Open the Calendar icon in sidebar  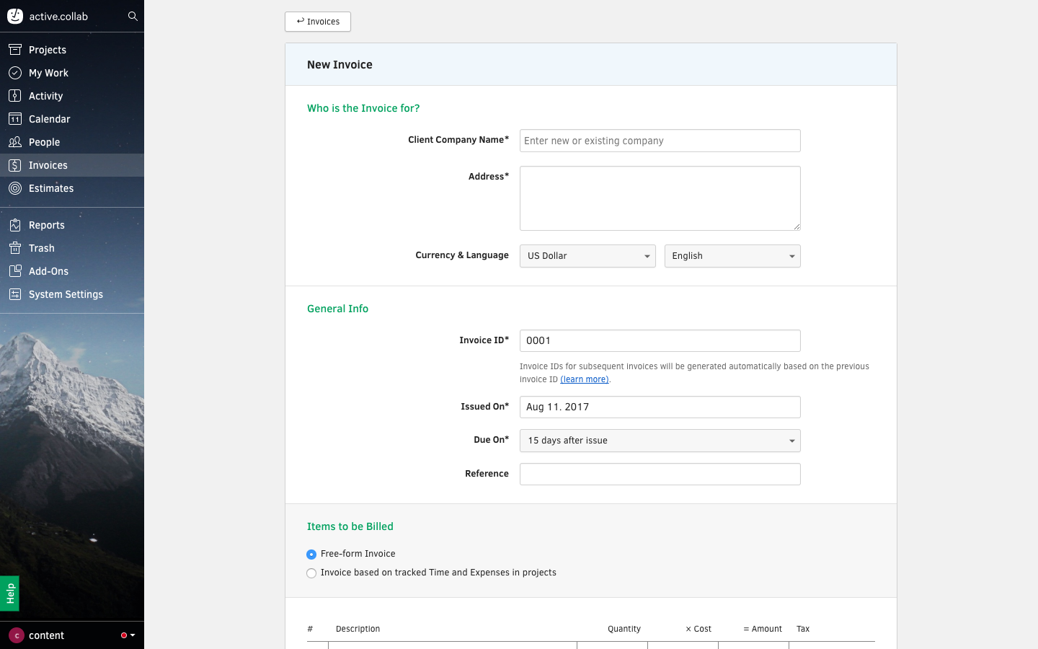15,118
